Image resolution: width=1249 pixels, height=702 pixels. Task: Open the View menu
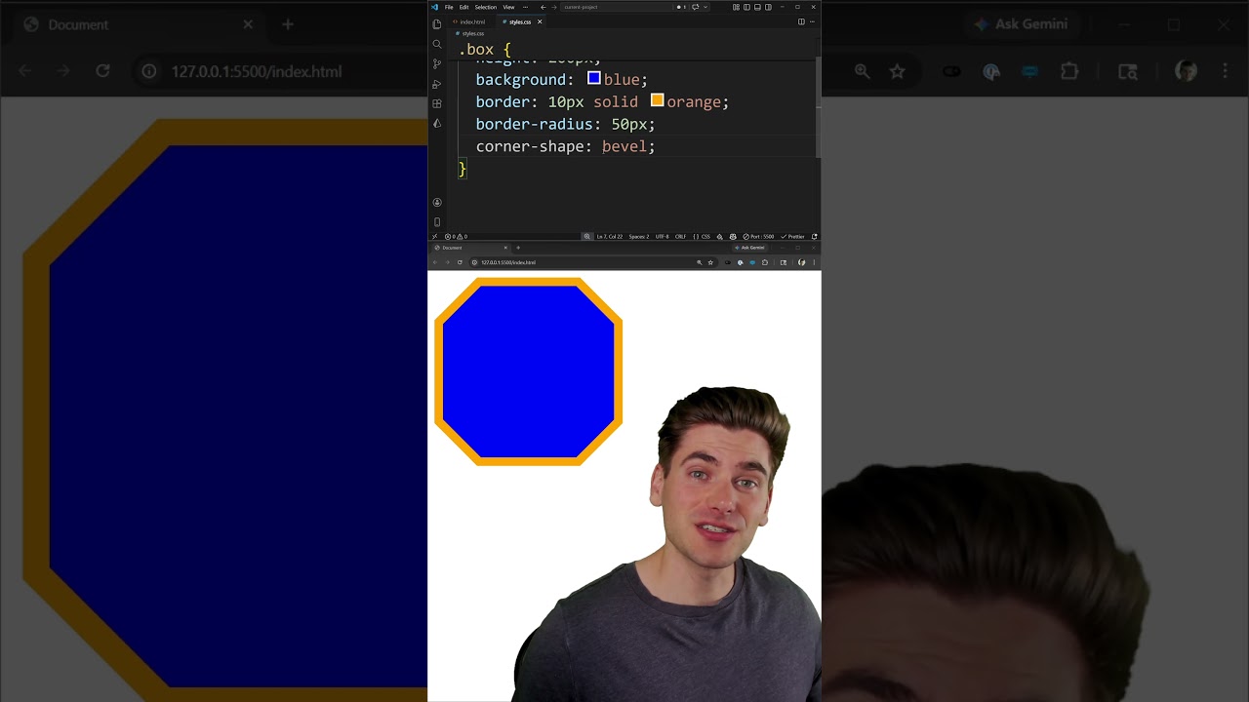pyautogui.click(x=508, y=7)
